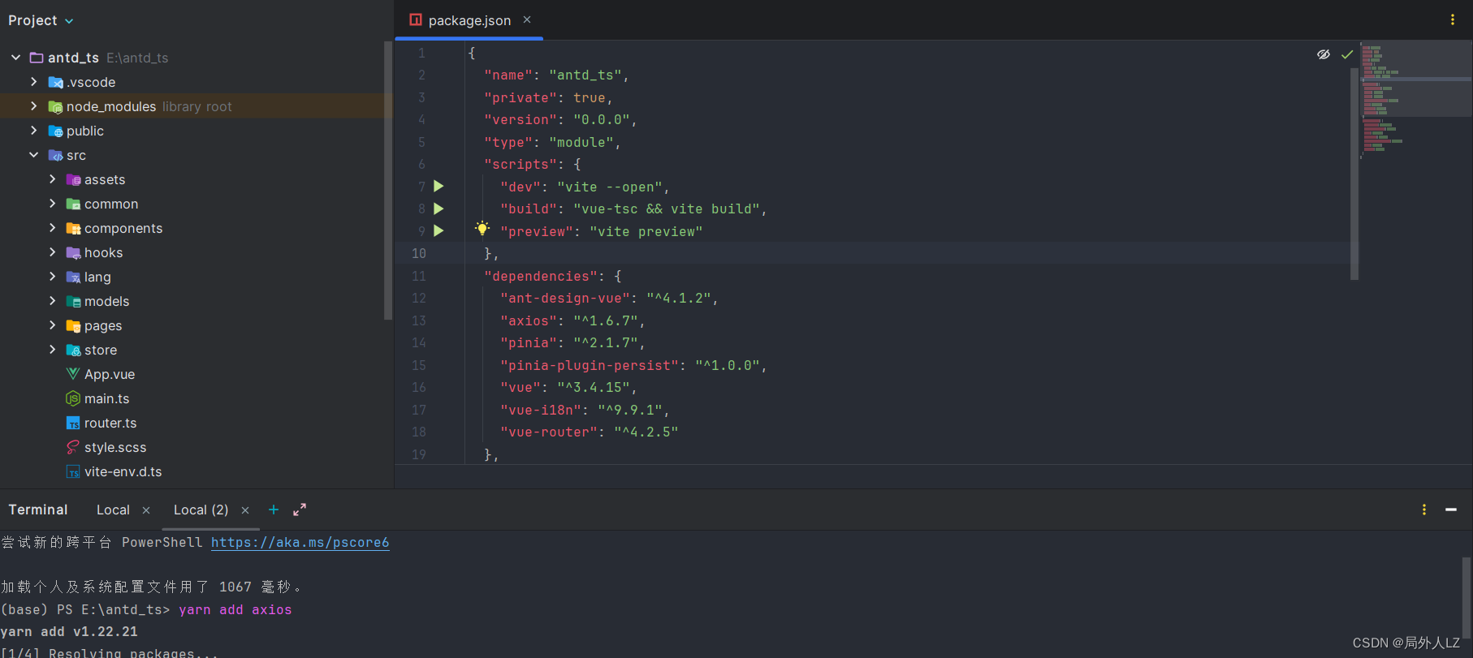Expand the models folder arrow
The width and height of the screenshot is (1473, 658).
point(52,301)
